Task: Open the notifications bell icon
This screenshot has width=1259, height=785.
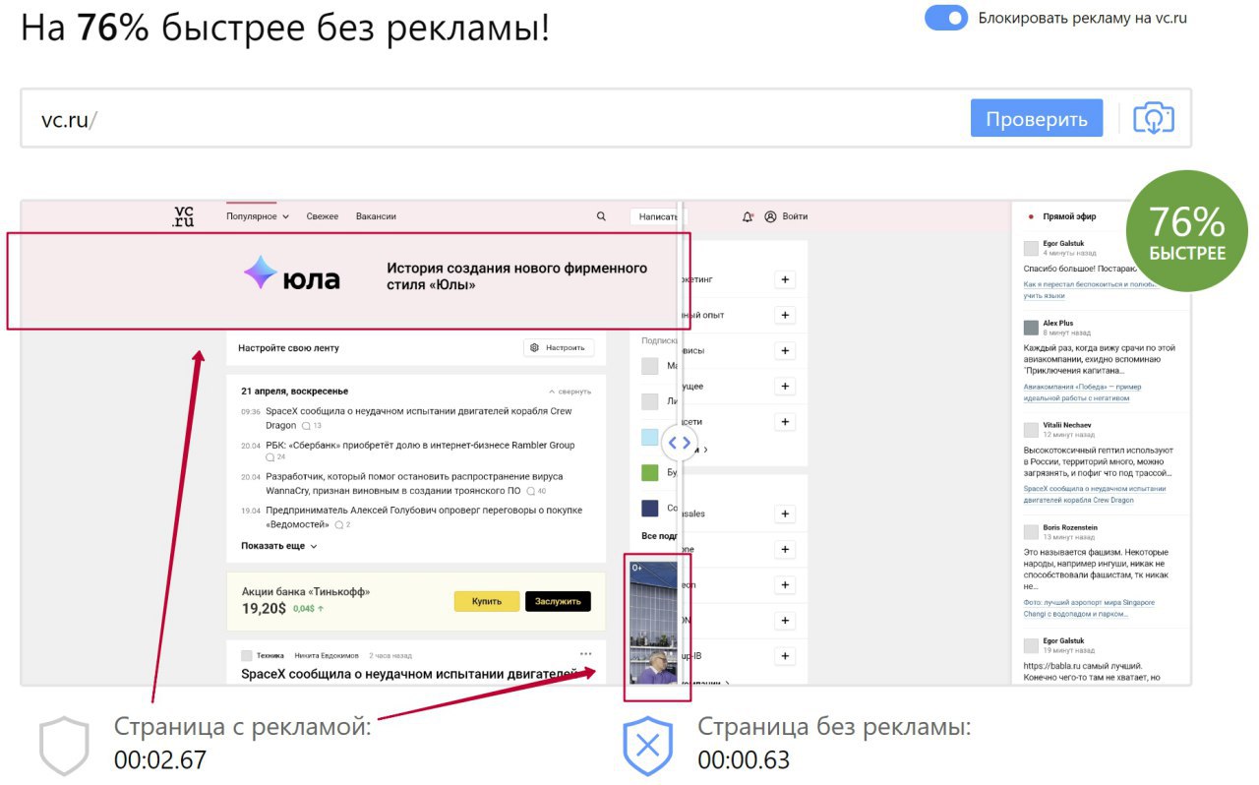Action: click(748, 216)
